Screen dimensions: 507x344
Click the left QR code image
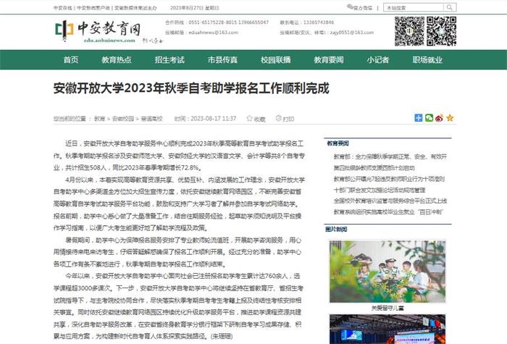pos(409,31)
